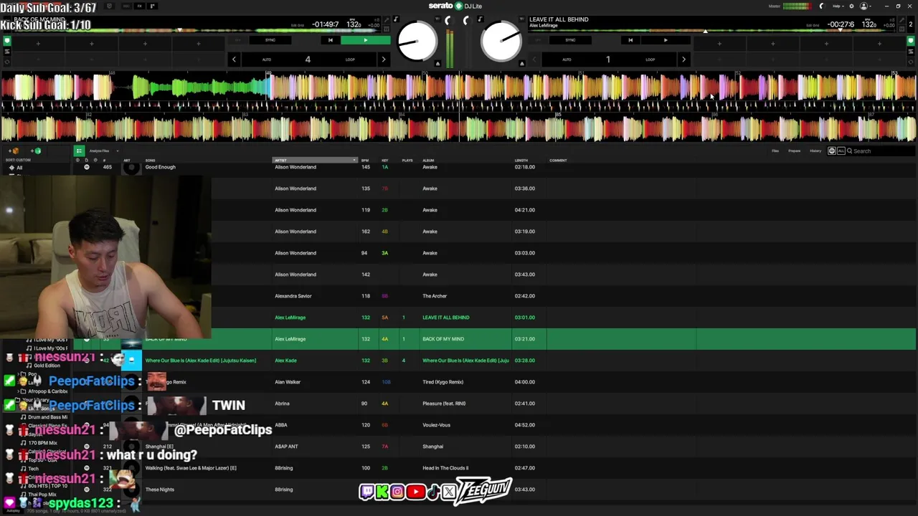Toggle the dark mode moon icon
This screenshot has height=516, width=918.
pyautogui.click(x=822, y=6)
